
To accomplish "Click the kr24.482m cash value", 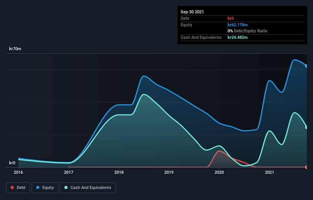I will (238, 37).
